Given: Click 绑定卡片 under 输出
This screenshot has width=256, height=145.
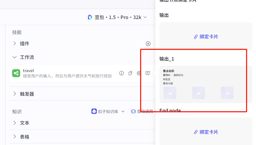Looking at the screenshot, I should [x=206, y=37].
